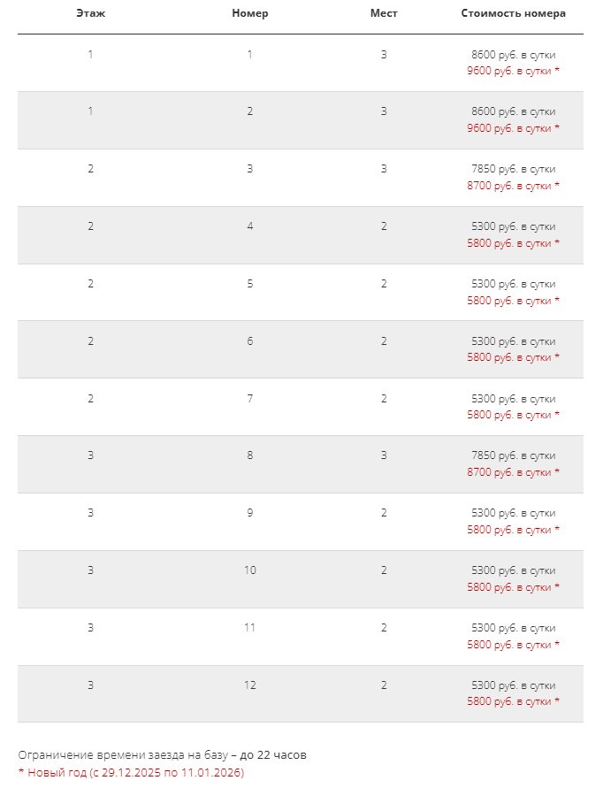Viewport: 603px width, 788px height.
Task: Select room number 10 in the Номер column
Action: pos(249,570)
